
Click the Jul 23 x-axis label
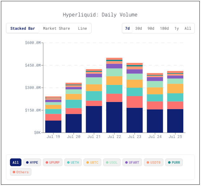(x=135, y=137)
